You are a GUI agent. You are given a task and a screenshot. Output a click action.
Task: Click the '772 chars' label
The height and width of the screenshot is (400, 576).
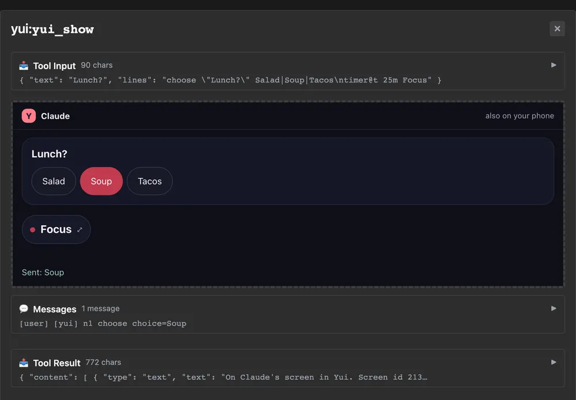tap(103, 362)
